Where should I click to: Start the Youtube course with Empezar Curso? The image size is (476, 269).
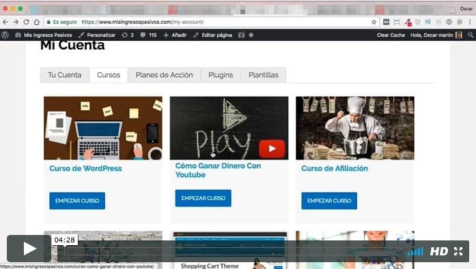click(x=203, y=198)
